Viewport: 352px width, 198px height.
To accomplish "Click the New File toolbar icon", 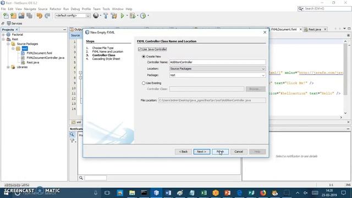I will click(6, 15).
